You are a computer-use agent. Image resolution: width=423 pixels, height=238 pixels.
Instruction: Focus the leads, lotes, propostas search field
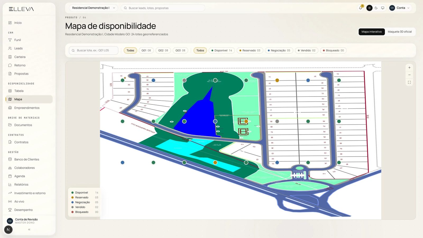[163, 8]
